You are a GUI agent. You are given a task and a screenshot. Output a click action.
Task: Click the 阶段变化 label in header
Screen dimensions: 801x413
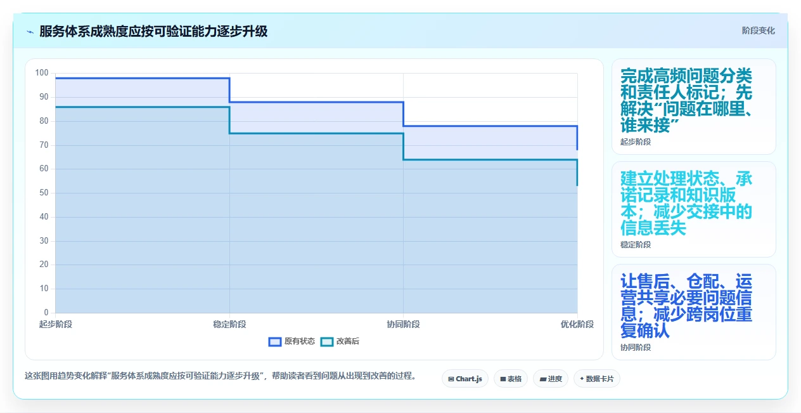[758, 30]
